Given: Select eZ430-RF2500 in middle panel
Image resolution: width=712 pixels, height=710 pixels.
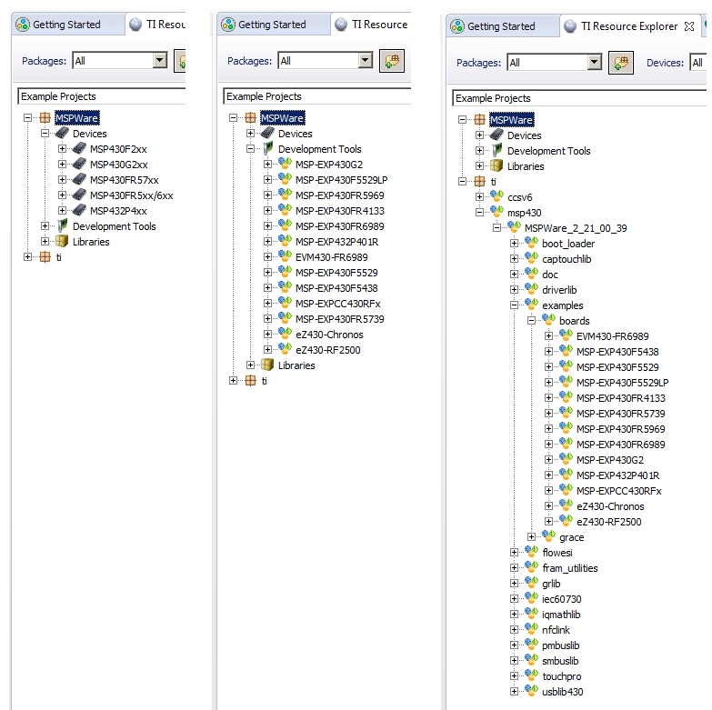Looking at the screenshot, I should (328, 350).
